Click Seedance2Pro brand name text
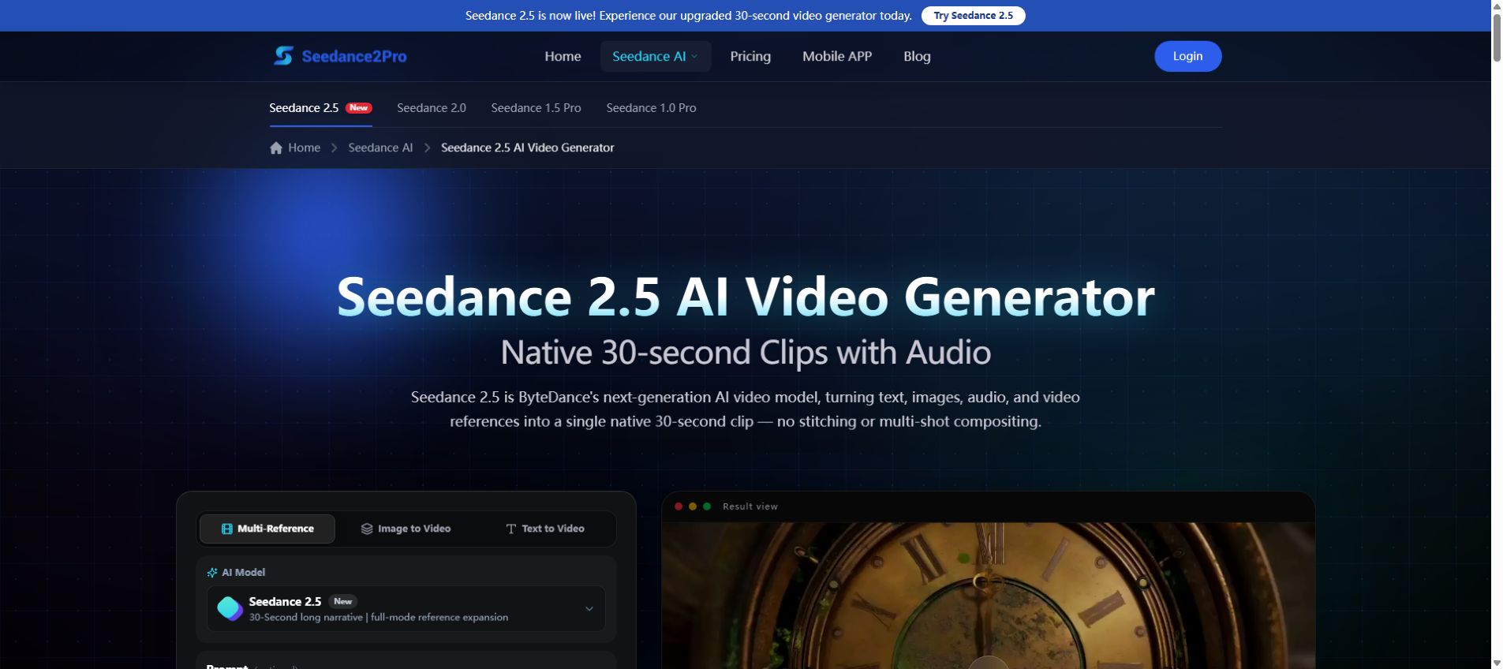The image size is (1503, 669). tap(354, 56)
